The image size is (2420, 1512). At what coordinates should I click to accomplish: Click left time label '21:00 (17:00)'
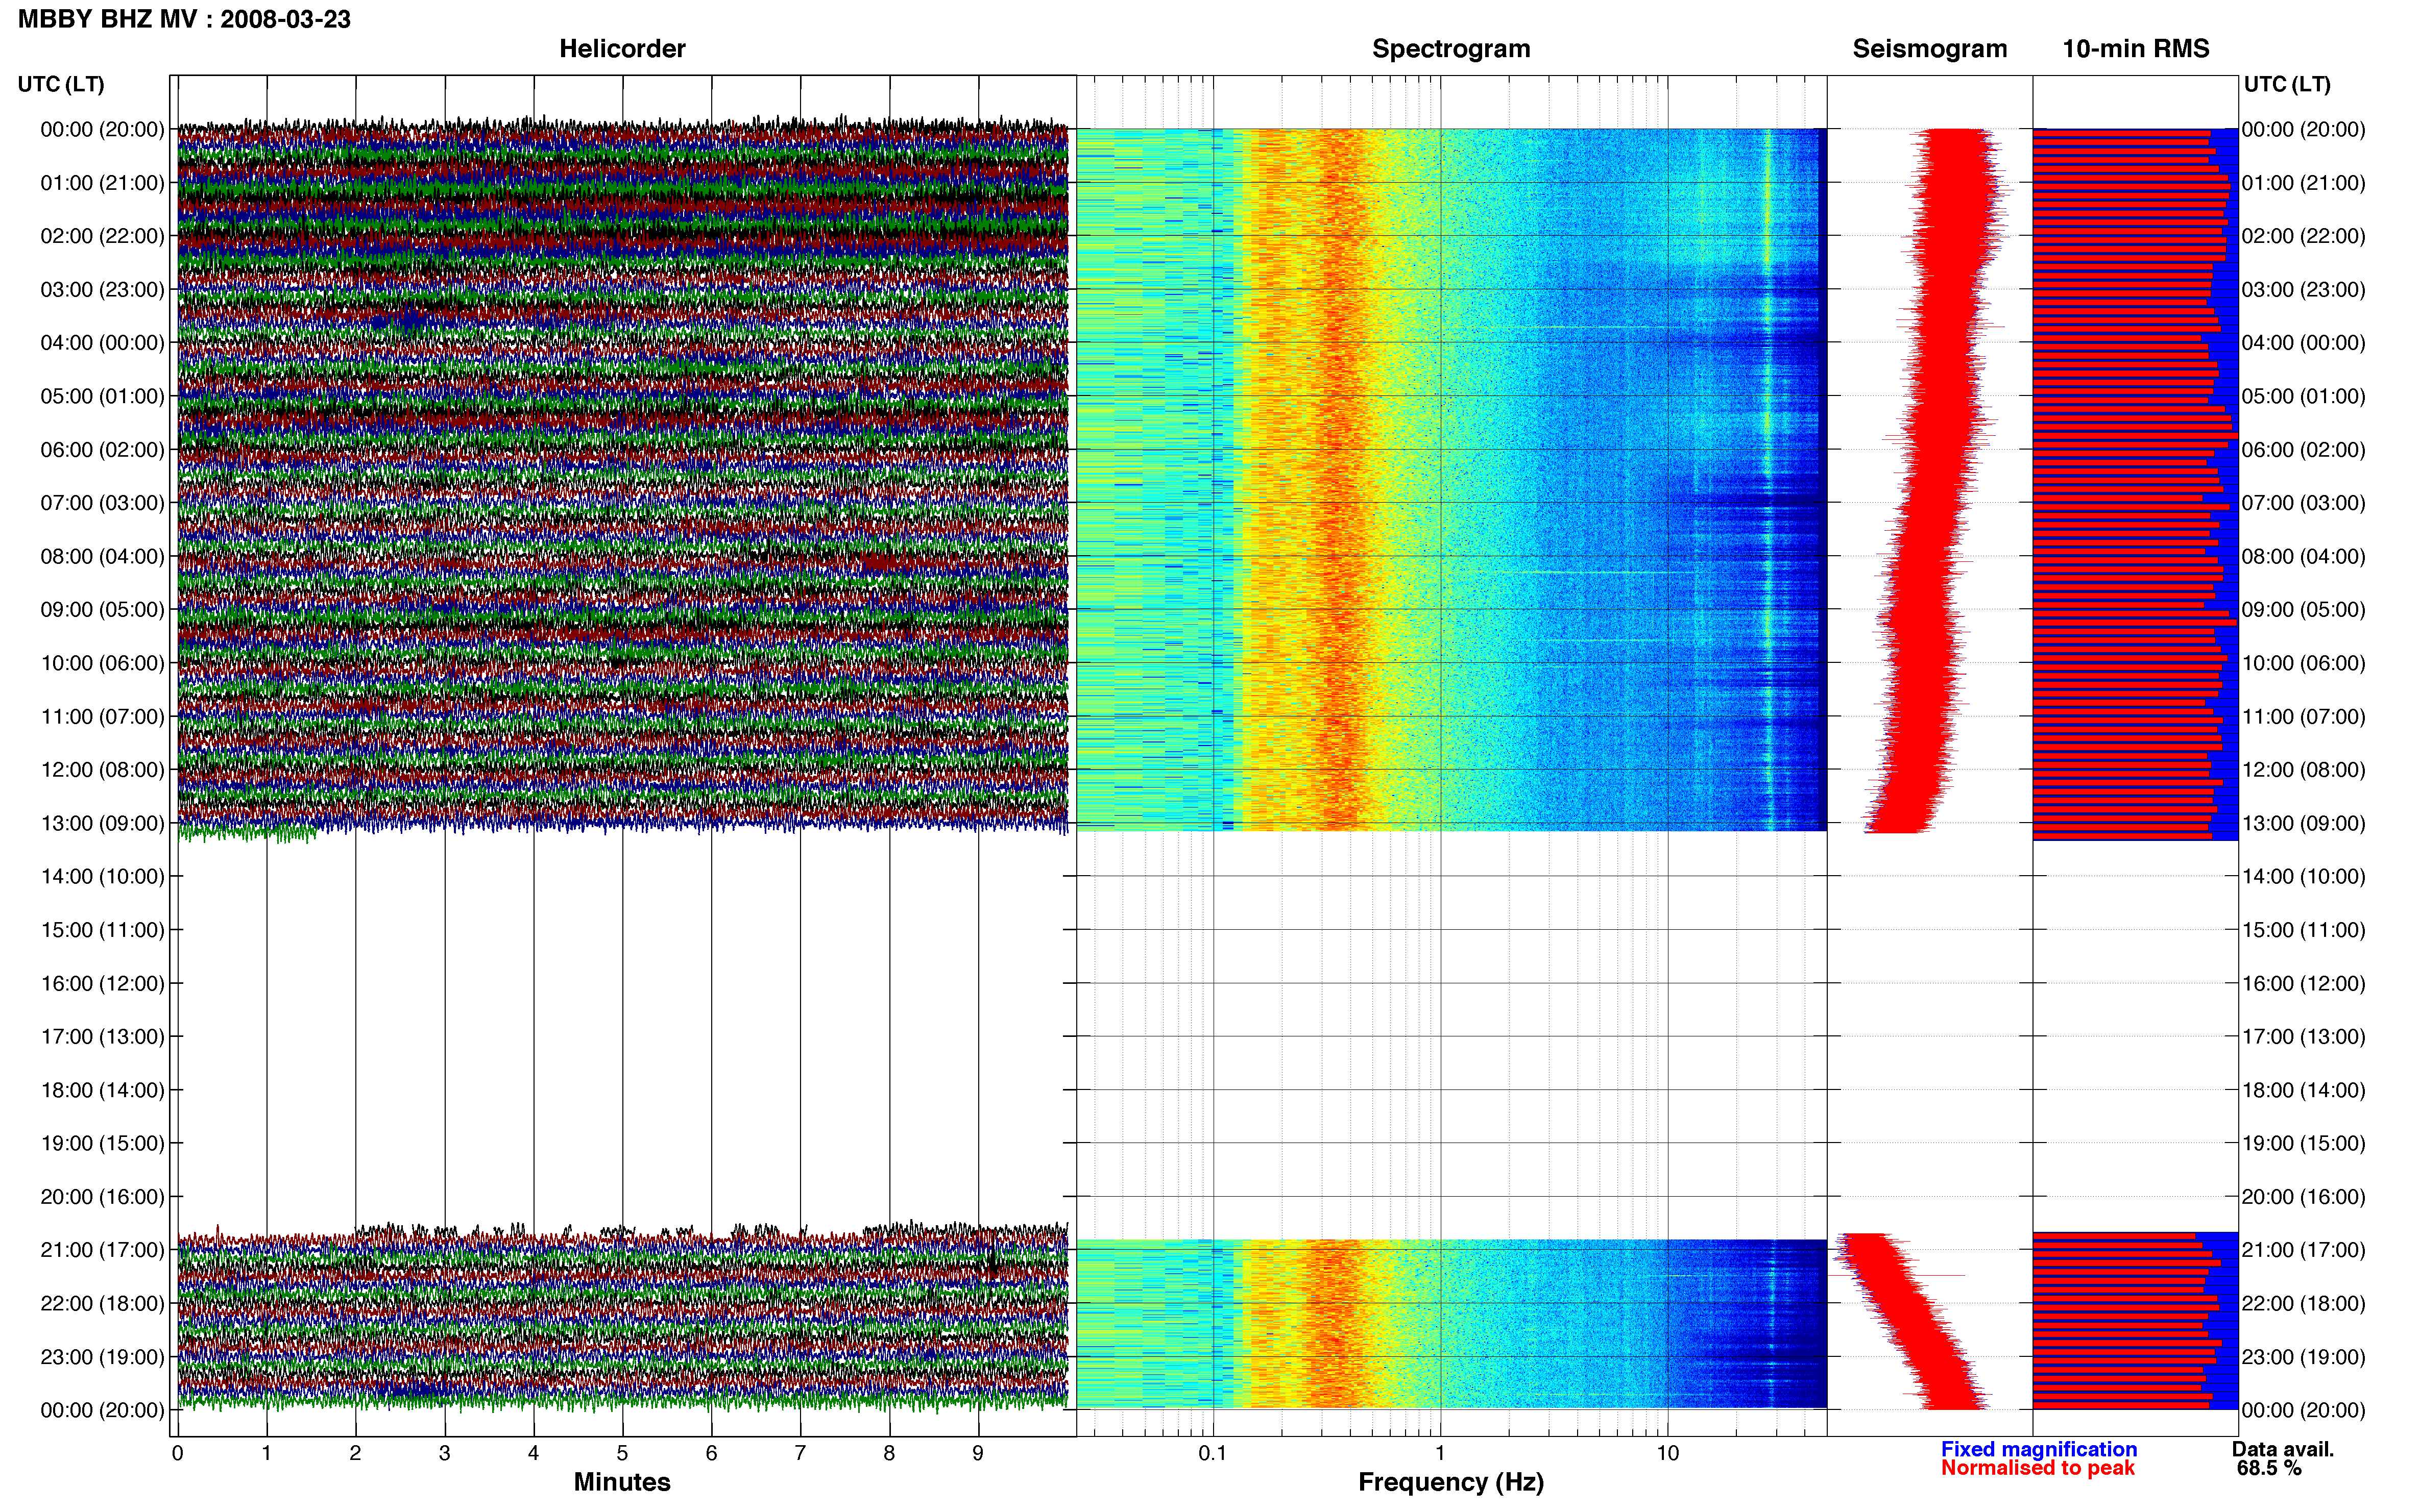[103, 1250]
